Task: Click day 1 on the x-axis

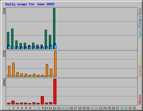Action: coord(9,108)
